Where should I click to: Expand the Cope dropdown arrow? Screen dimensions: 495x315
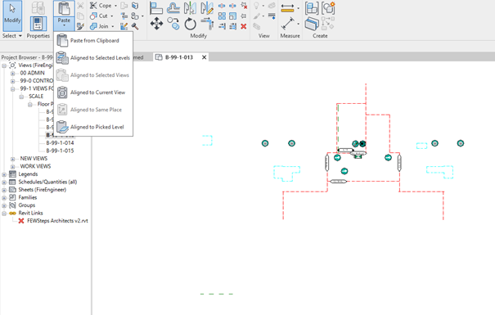[115, 6]
